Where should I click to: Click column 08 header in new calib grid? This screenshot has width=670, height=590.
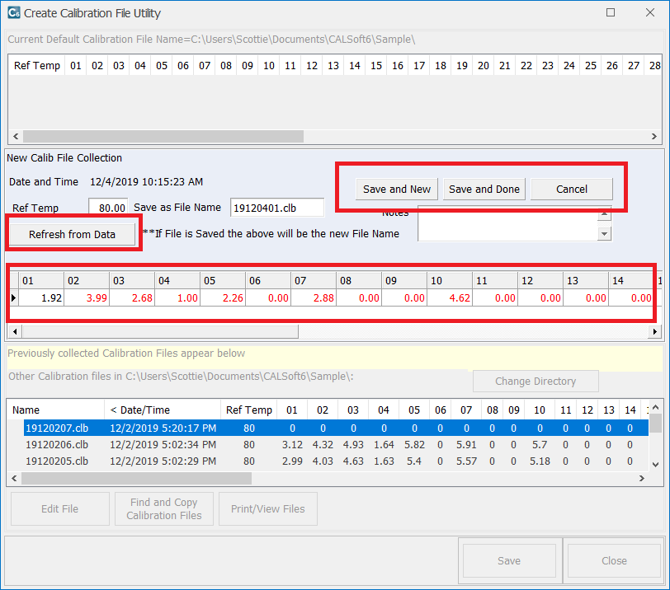tap(359, 280)
